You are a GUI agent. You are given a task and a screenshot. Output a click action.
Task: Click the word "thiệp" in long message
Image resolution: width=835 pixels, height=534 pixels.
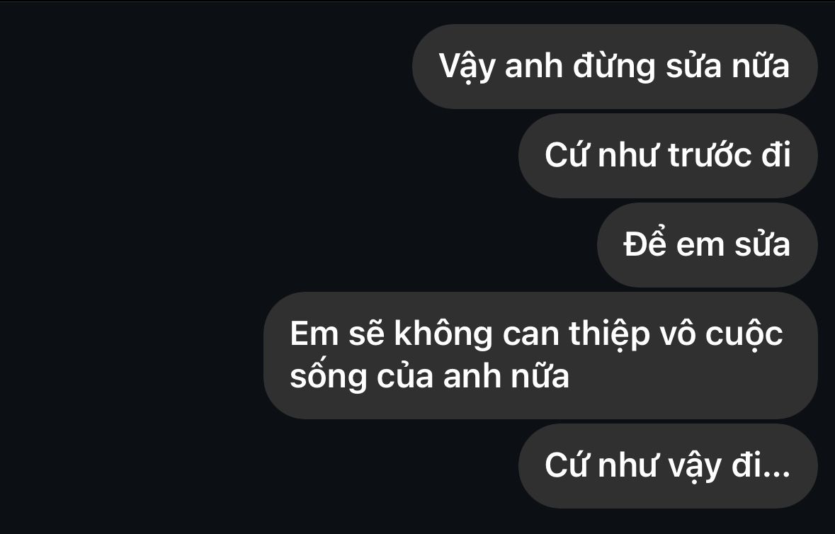click(610, 335)
